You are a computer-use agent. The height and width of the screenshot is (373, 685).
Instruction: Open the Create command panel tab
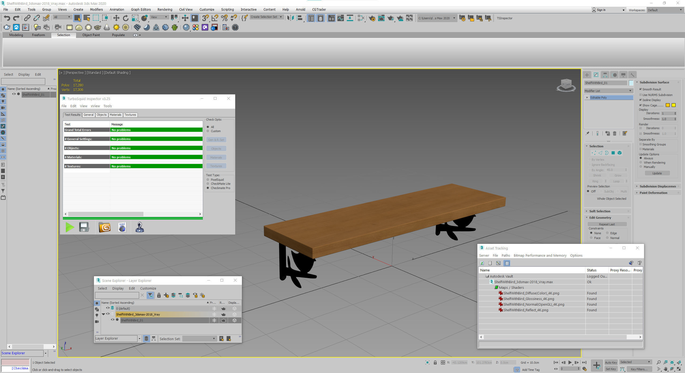tap(587, 75)
